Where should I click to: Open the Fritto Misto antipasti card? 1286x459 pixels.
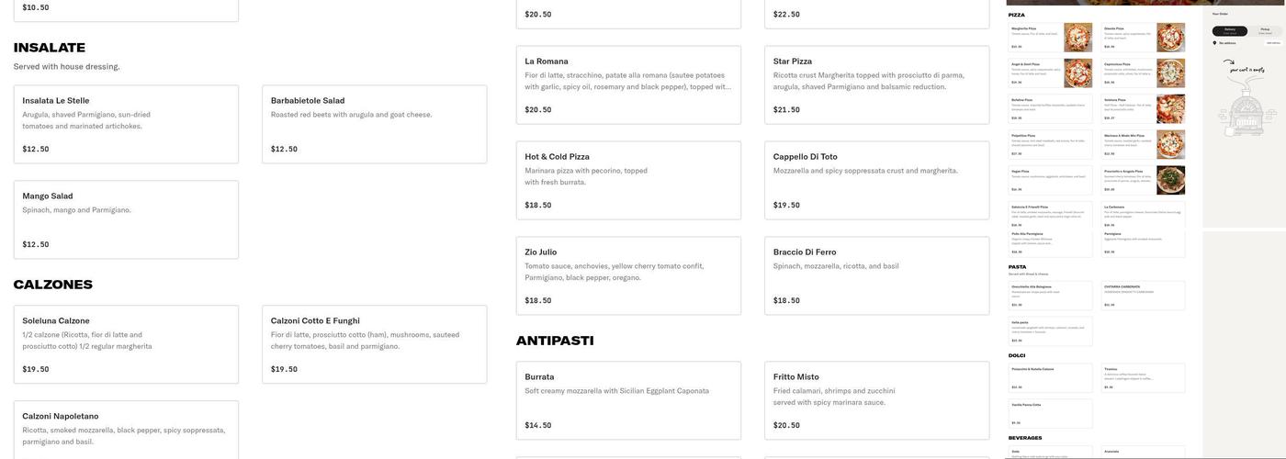876,400
